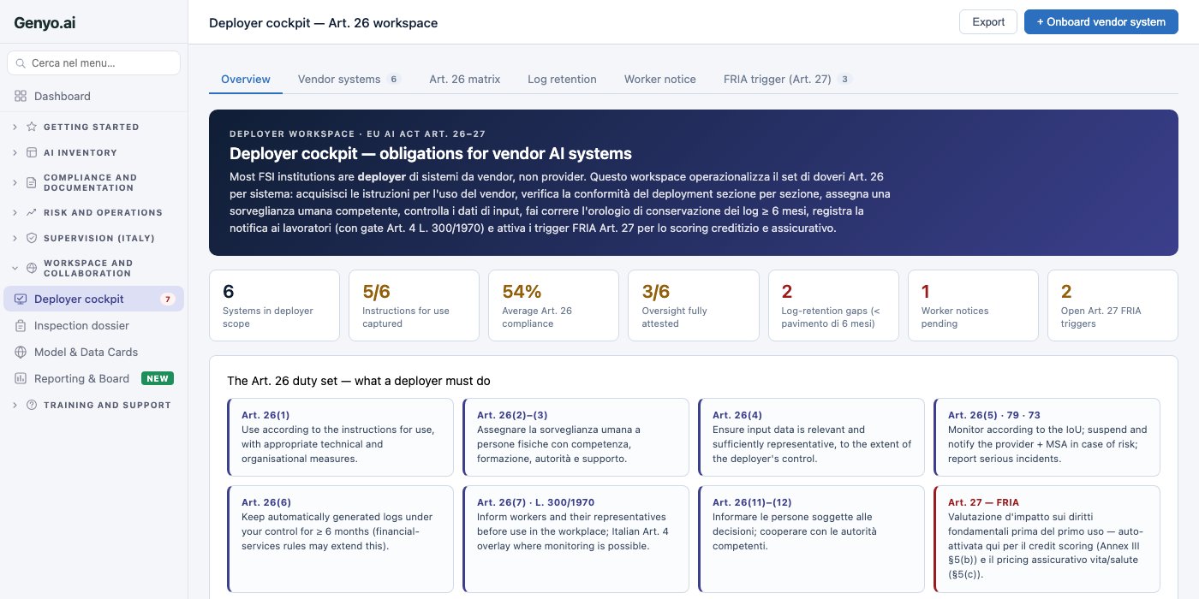Click the Systems in deployer scope card
Viewport: 1199px width, 599px height.
[x=274, y=305]
